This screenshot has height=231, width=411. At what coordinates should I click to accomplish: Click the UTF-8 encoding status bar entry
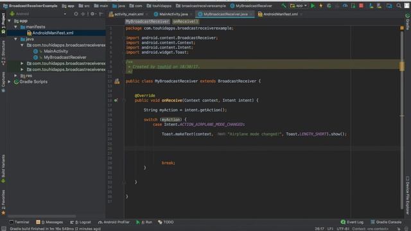(x=343, y=228)
